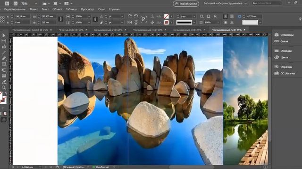Click the Publish Online button
This screenshot has width=302, height=169.
tap(186, 3)
